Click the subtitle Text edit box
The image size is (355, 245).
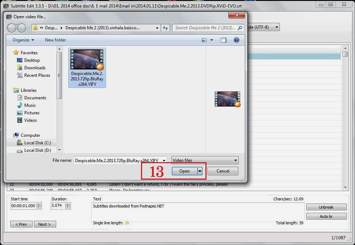(x=198, y=211)
